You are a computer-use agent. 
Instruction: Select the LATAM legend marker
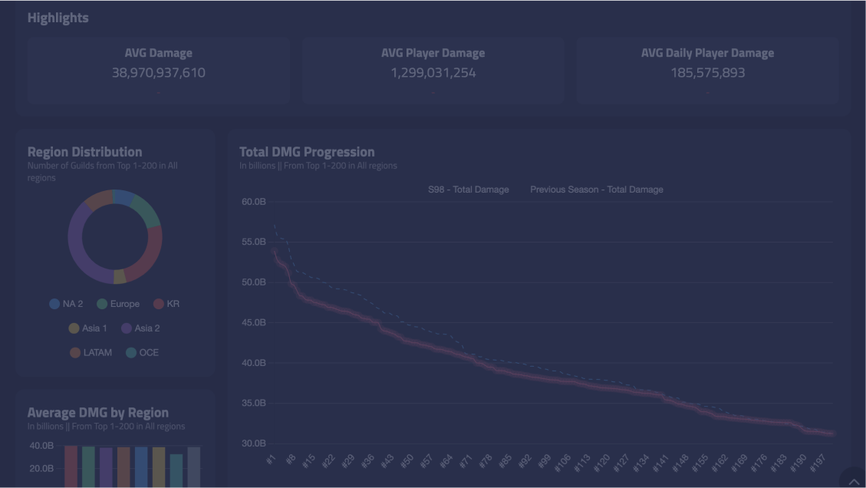pos(74,352)
